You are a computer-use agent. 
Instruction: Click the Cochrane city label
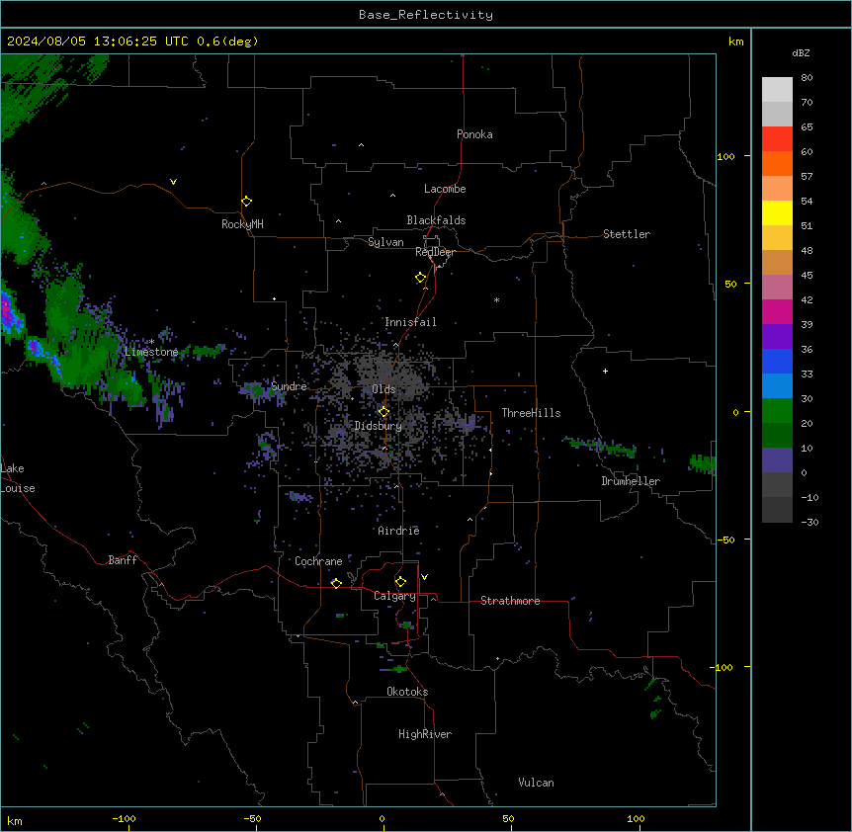coord(318,561)
